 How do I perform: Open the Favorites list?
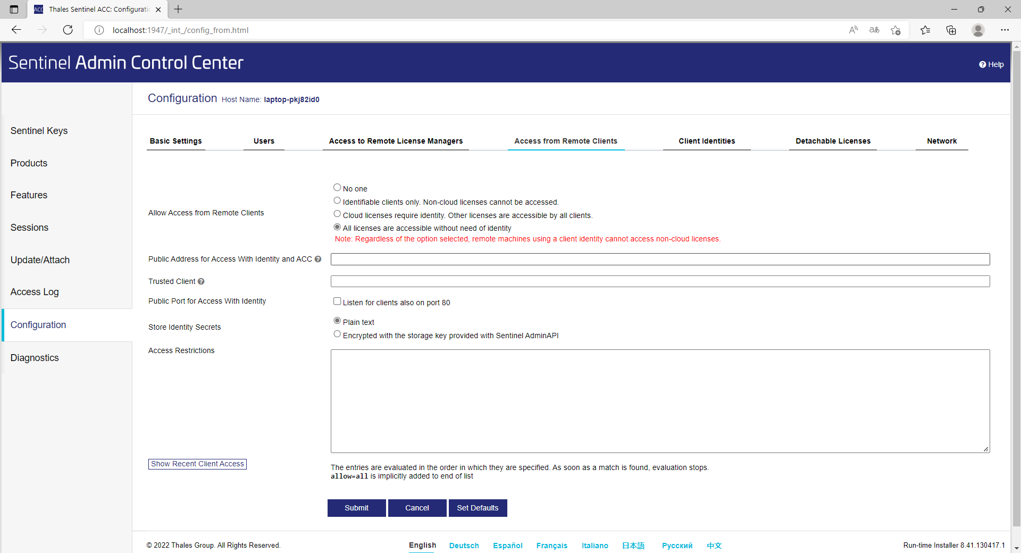pyautogui.click(x=925, y=30)
